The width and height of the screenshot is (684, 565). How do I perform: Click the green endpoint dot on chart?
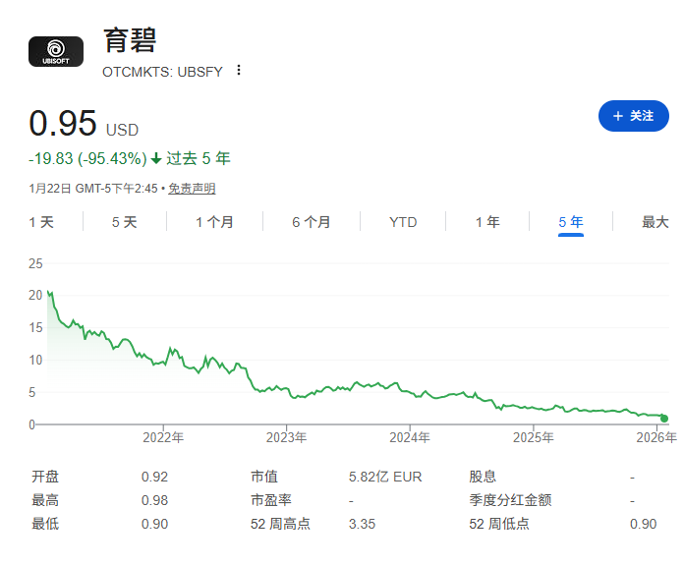664,419
